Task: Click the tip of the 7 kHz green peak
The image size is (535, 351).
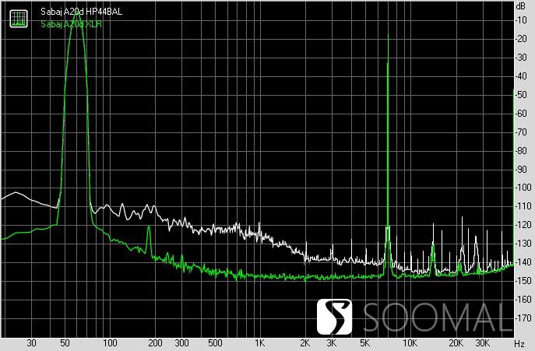Action: point(389,34)
